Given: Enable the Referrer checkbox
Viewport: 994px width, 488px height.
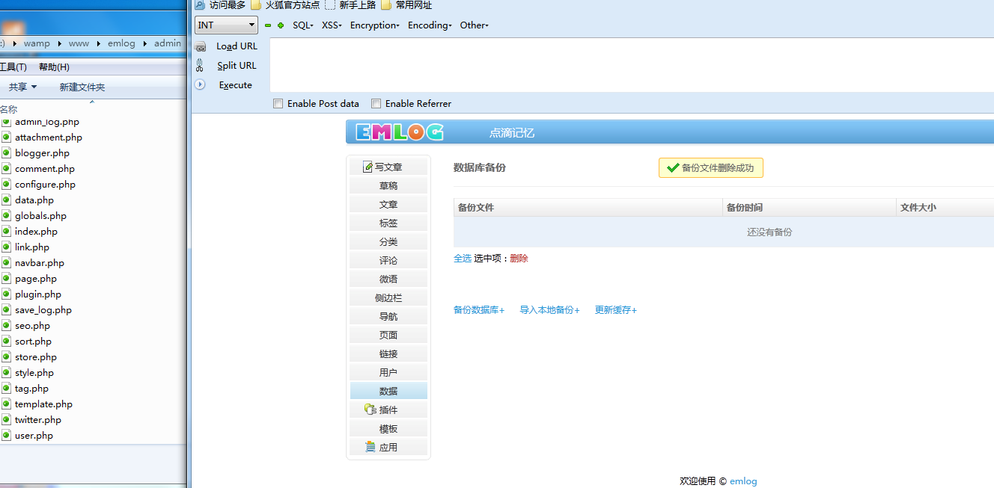Looking at the screenshot, I should tap(376, 104).
